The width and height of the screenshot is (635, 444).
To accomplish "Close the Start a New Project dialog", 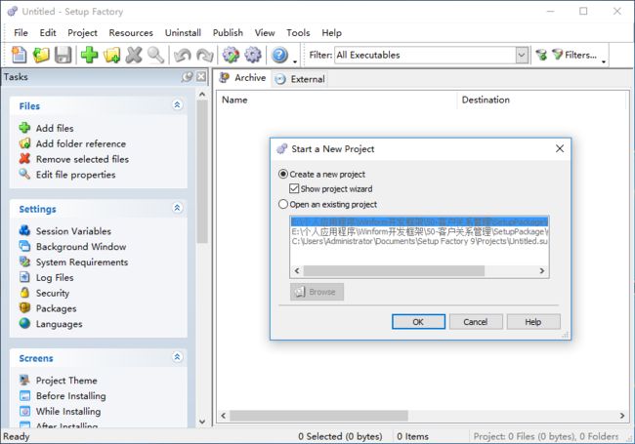I will click(x=560, y=148).
